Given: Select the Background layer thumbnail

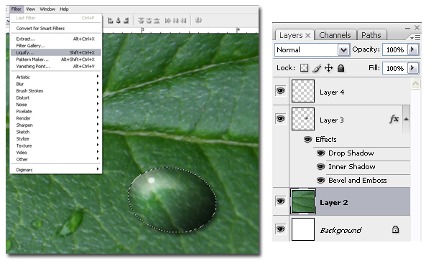Looking at the screenshot, I should [303, 229].
